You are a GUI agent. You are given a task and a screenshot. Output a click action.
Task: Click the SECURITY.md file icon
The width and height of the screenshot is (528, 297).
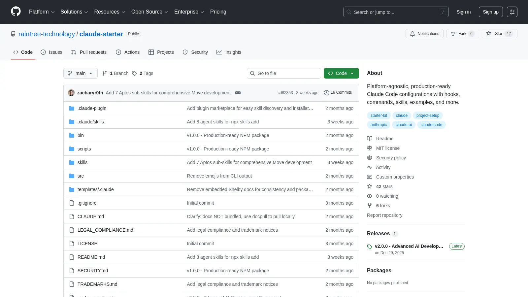tap(72, 271)
